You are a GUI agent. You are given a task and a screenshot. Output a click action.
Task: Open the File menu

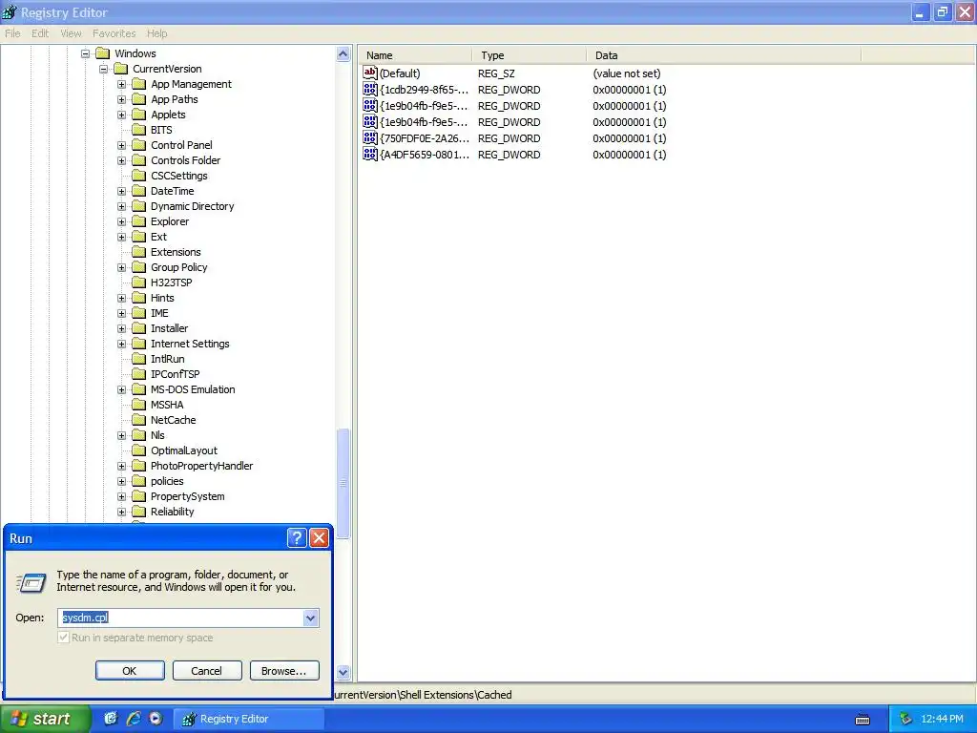pos(12,33)
